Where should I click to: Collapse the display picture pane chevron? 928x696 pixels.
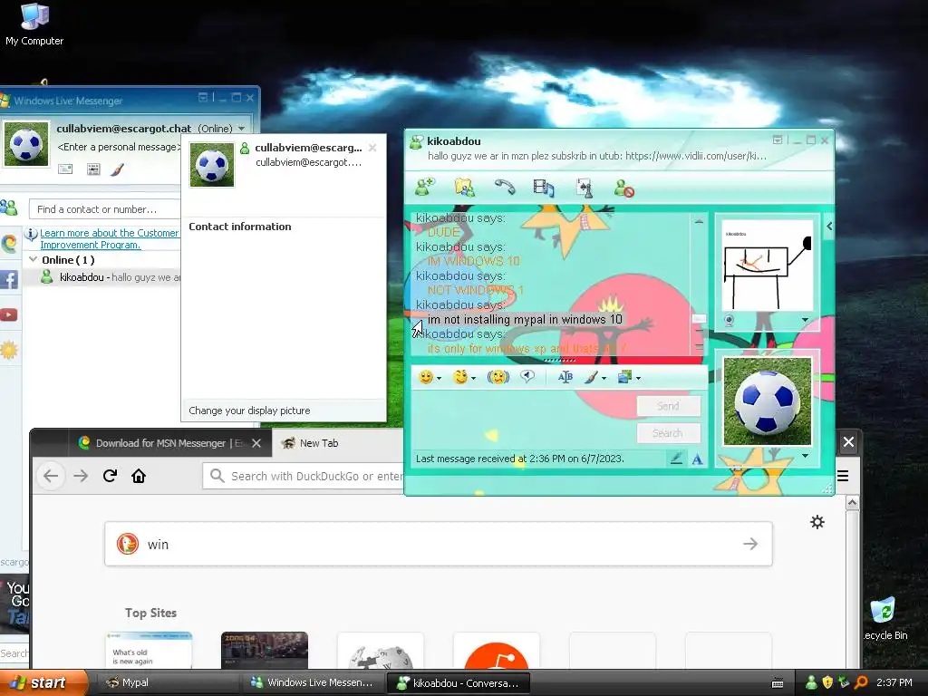(829, 226)
